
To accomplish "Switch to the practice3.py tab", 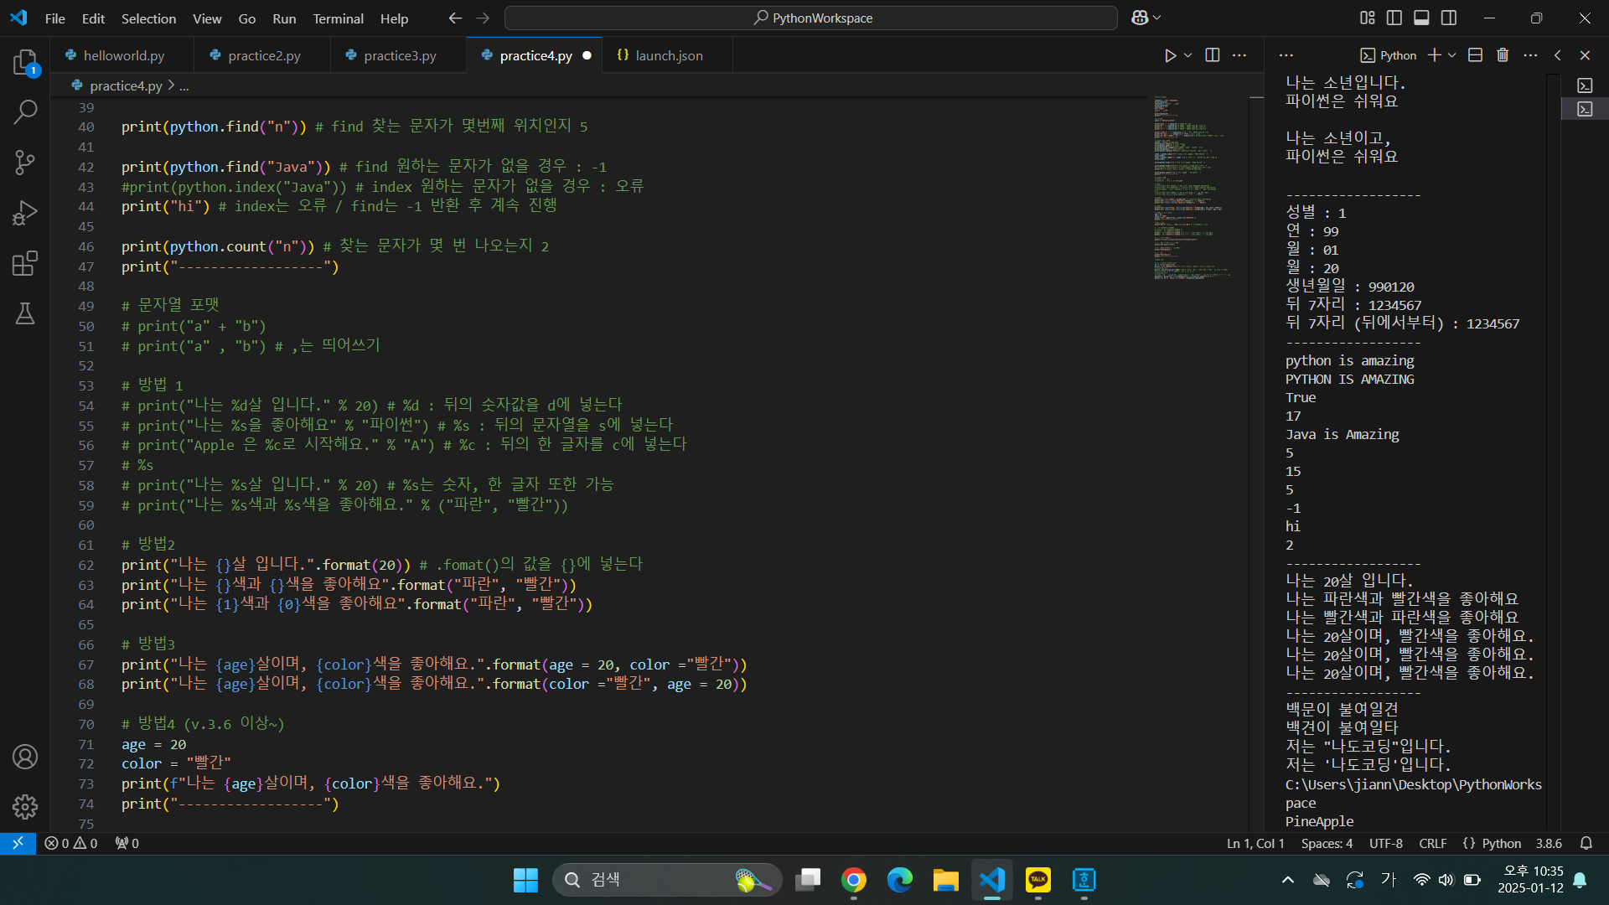I will point(400,55).
